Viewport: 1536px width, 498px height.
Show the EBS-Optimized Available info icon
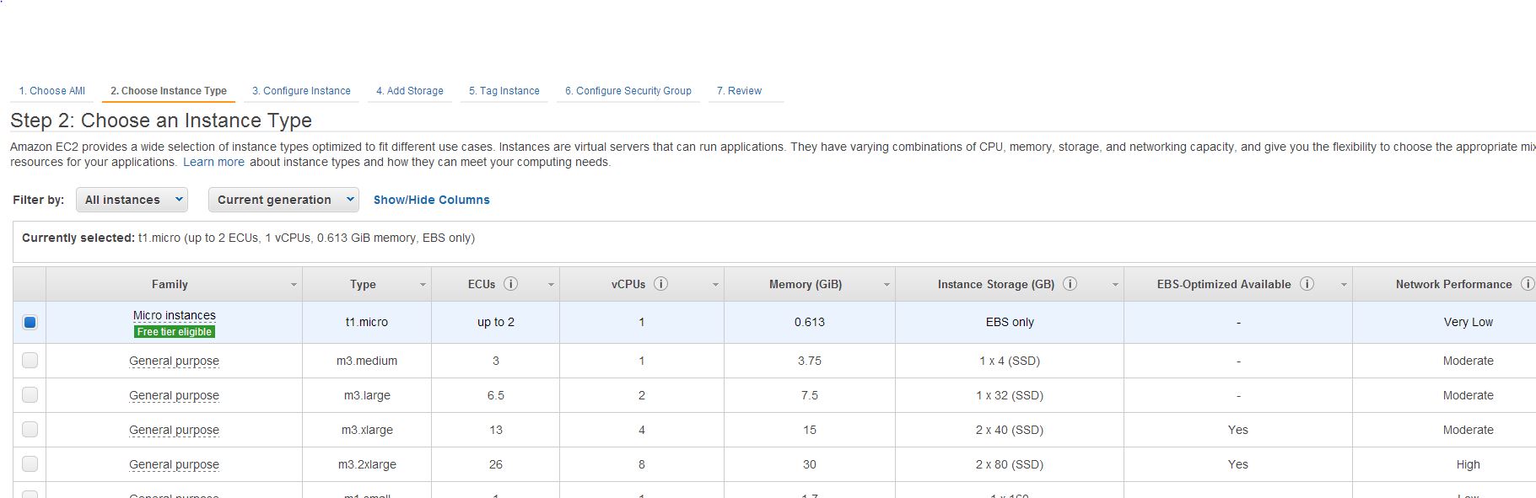point(1307,284)
